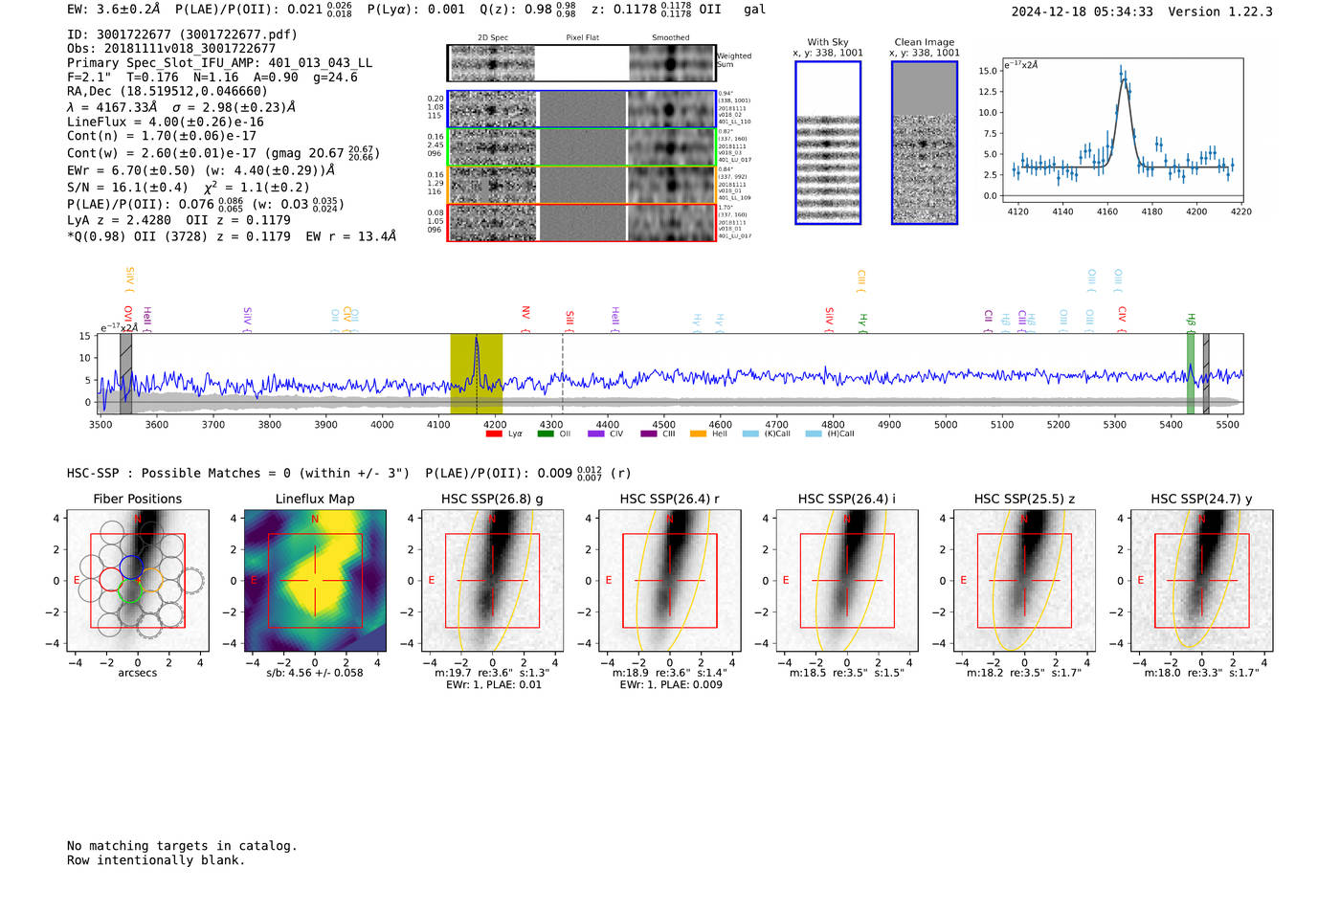Click the Version 1.22.3 label
1340x912 pixels.
1220,11
